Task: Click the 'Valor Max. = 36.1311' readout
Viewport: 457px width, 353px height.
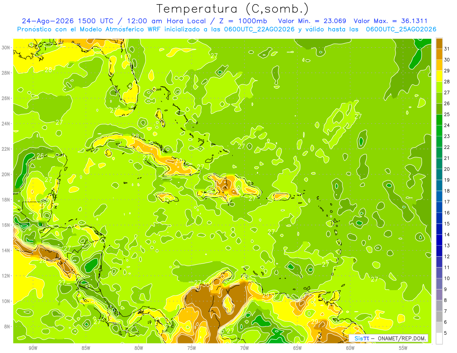Action: pos(390,21)
